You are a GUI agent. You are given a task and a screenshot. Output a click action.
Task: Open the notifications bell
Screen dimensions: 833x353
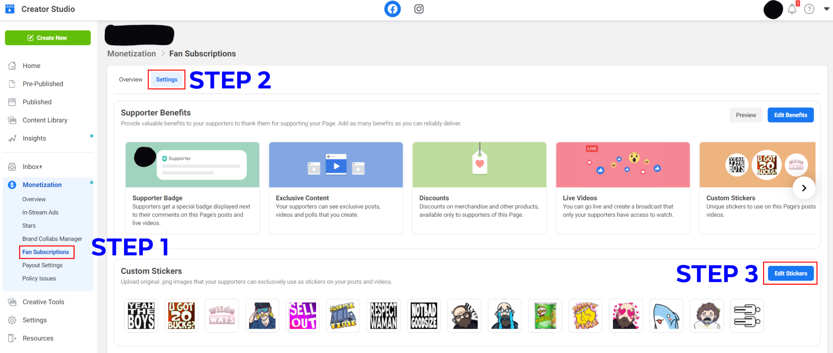click(792, 9)
